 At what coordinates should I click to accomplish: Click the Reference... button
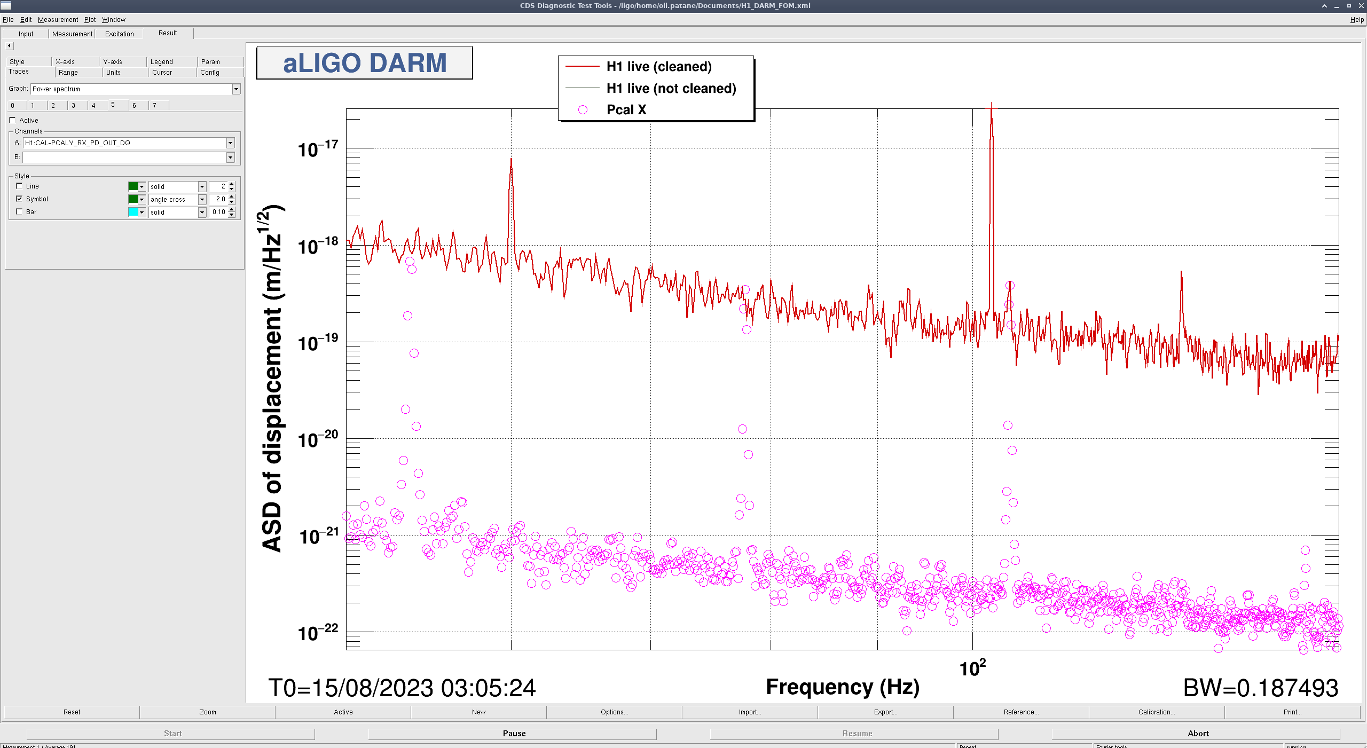coord(1022,712)
